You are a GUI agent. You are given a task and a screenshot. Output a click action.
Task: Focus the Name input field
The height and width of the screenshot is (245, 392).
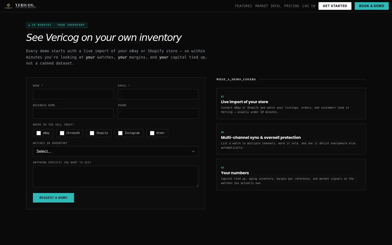point(73,94)
